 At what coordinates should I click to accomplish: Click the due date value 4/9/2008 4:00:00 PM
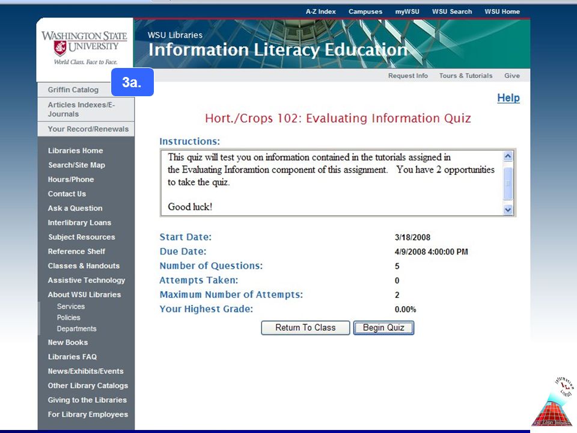point(432,252)
